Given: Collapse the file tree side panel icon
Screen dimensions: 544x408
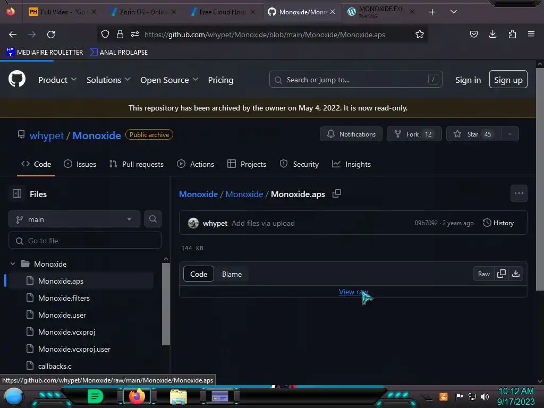Looking at the screenshot, I should [17, 193].
